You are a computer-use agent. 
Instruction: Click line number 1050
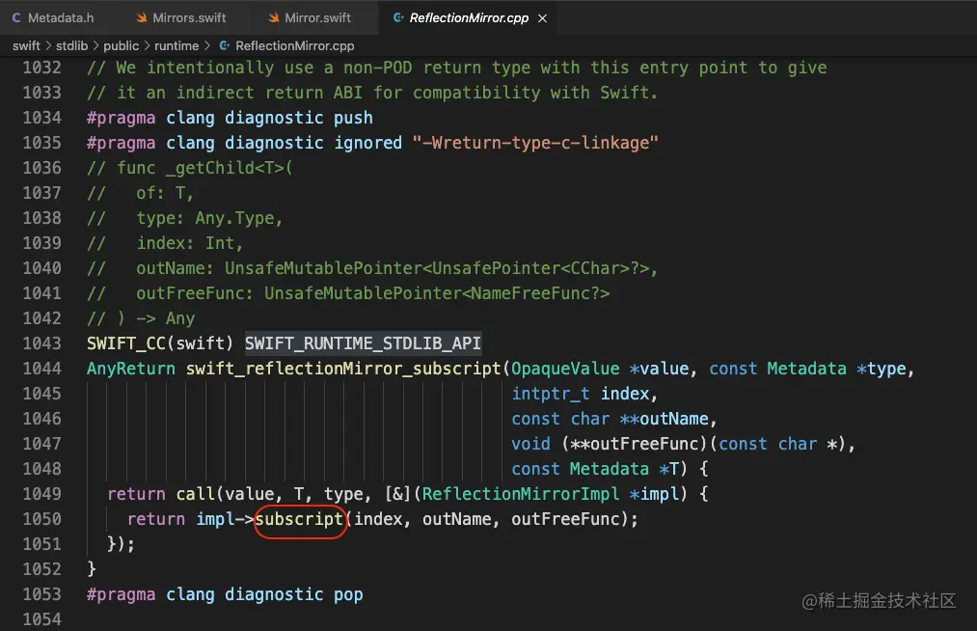[x=41, y=519]
